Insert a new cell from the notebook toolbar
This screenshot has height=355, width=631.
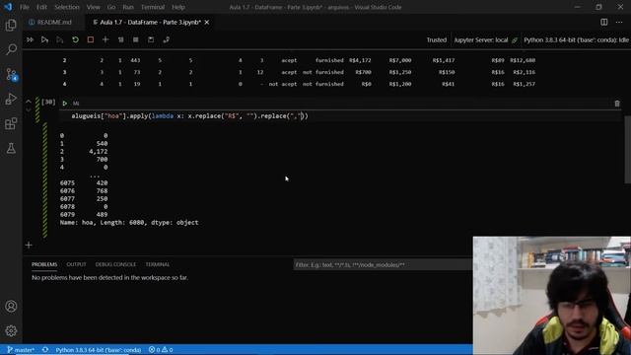point(105,39)
